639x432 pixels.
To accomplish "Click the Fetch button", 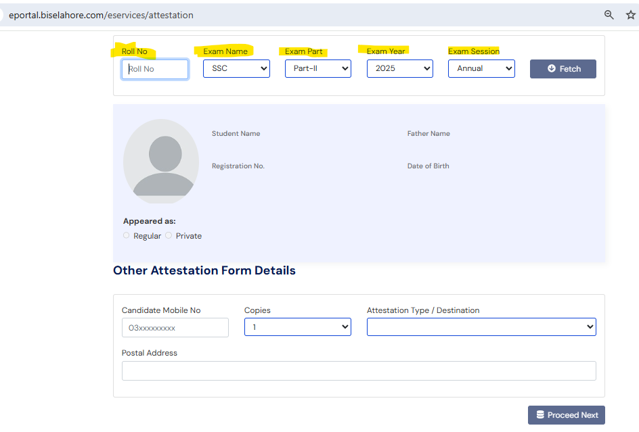I will 563,69.
